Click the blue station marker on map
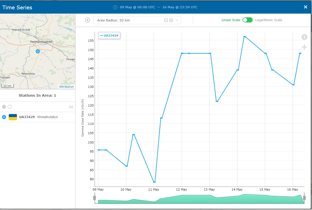This screenshot has width=312, height=210. click(38, 51)
